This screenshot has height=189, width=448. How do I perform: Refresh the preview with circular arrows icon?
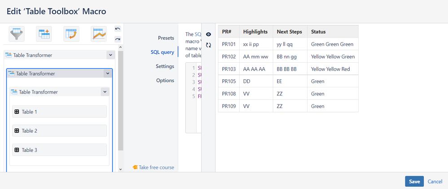point(208,45)
